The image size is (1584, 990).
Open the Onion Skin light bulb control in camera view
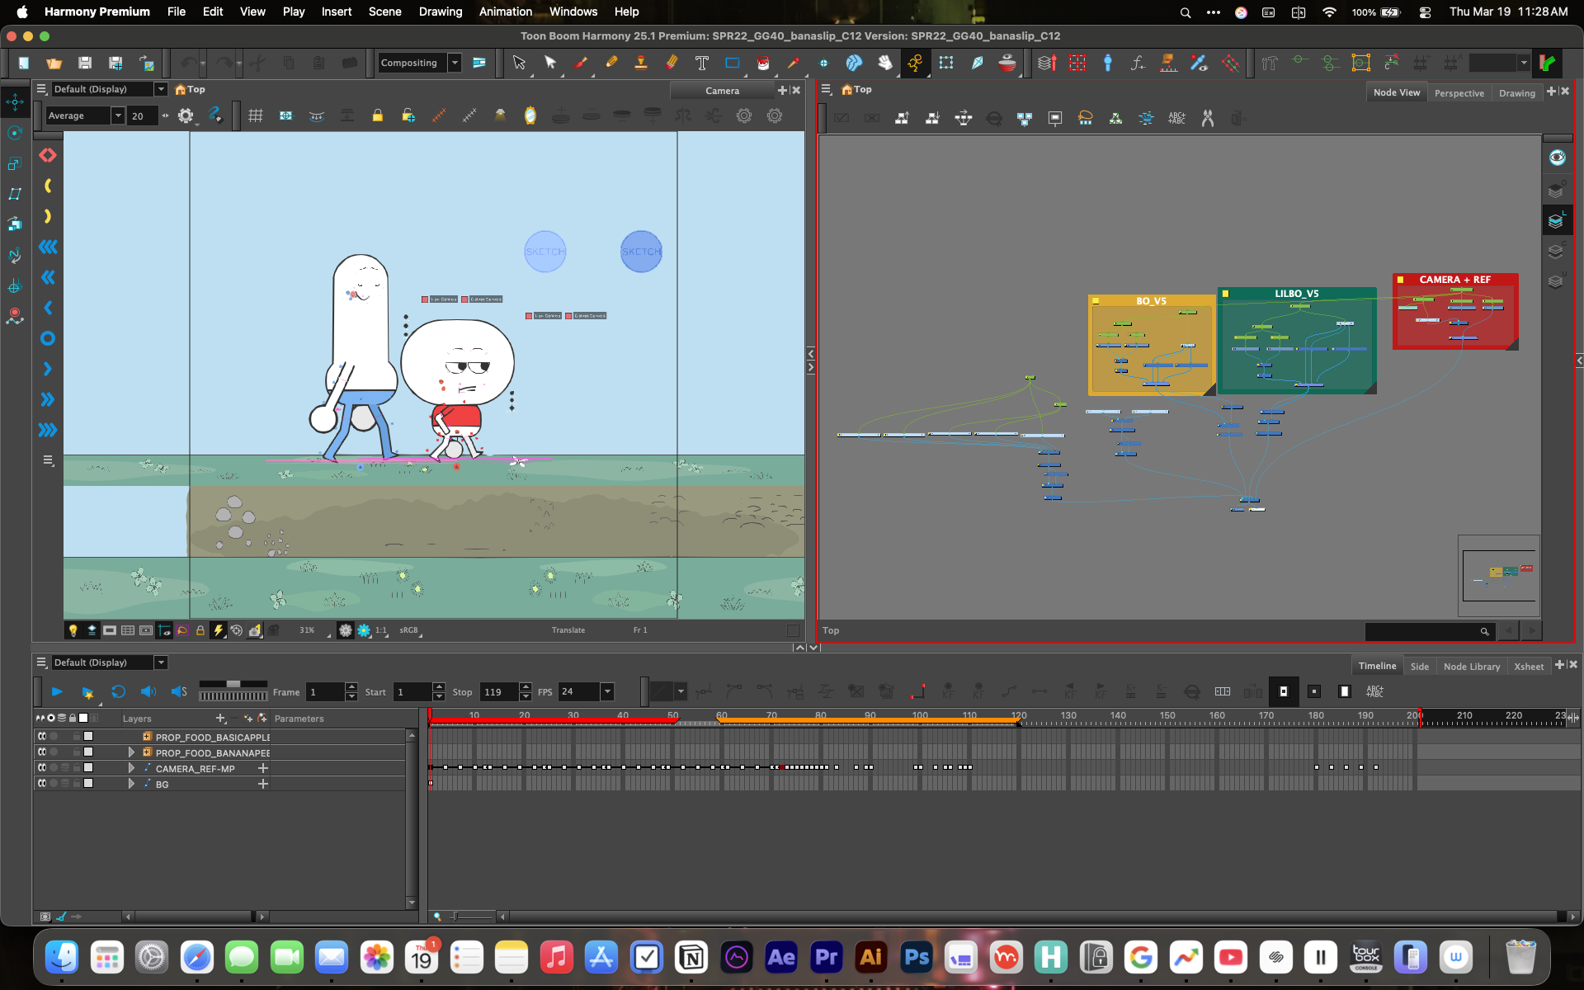coord(73,630)
